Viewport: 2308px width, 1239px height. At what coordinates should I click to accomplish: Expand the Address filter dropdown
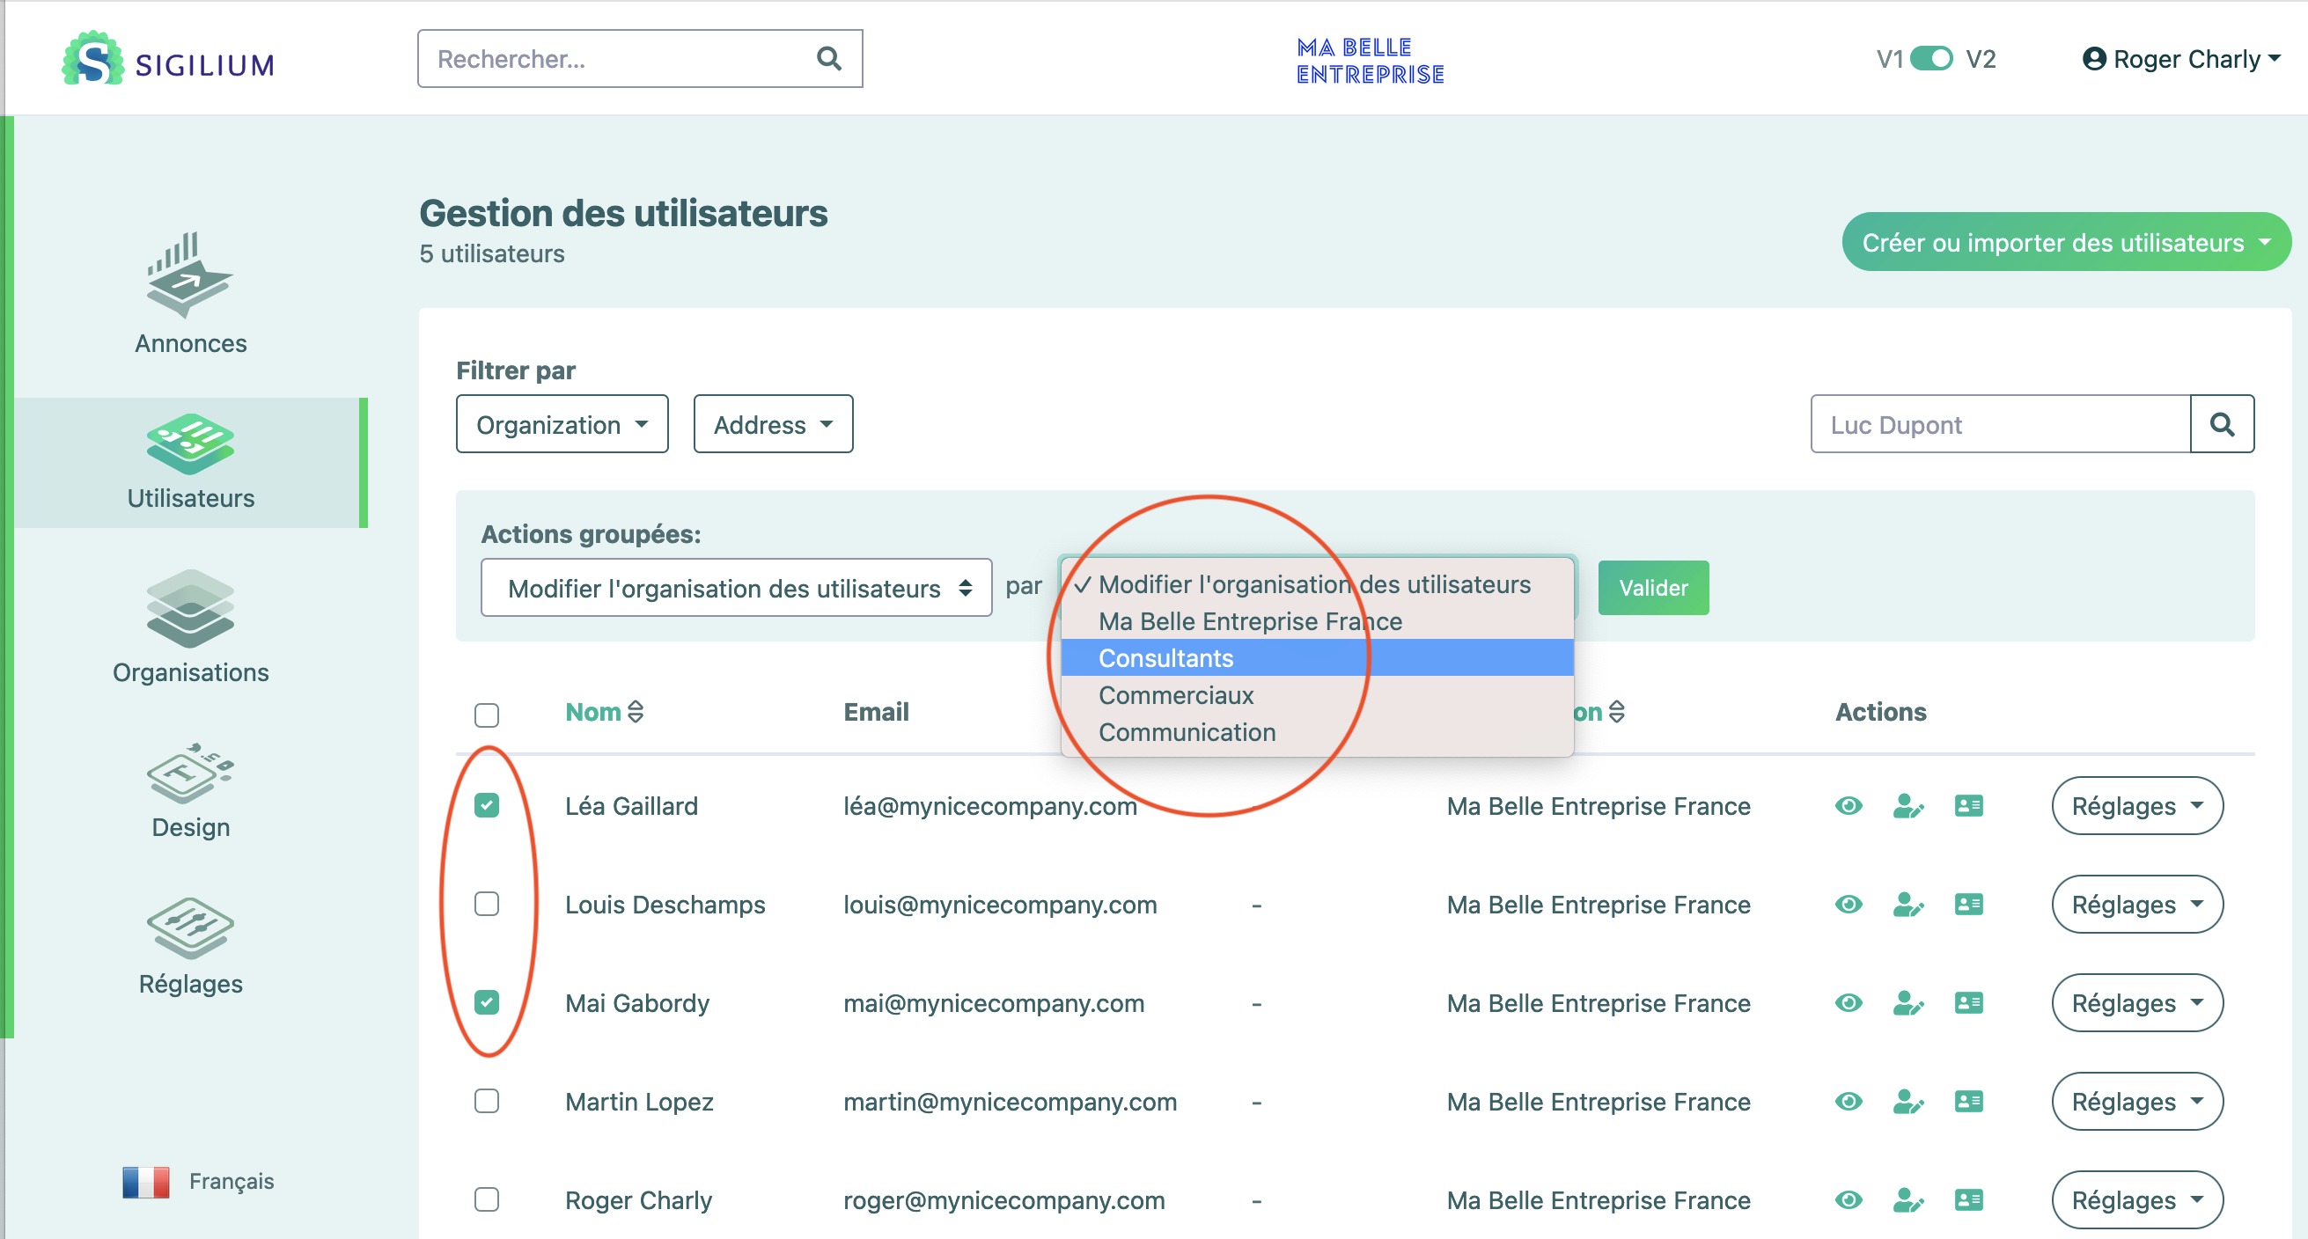[772, 424]
